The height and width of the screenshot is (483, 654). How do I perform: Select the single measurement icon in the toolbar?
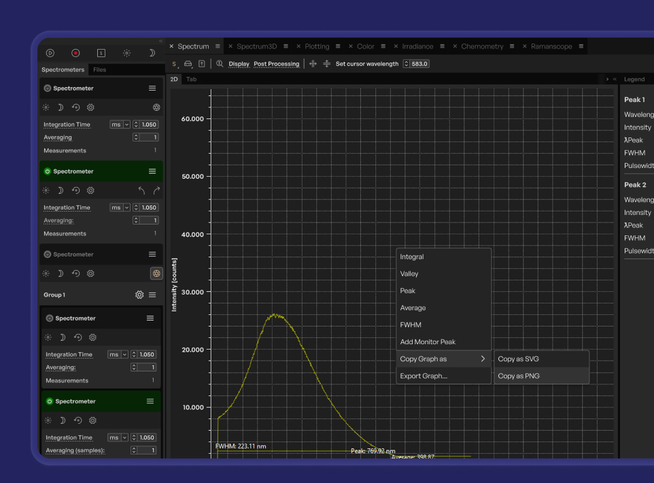click(101, 52)
